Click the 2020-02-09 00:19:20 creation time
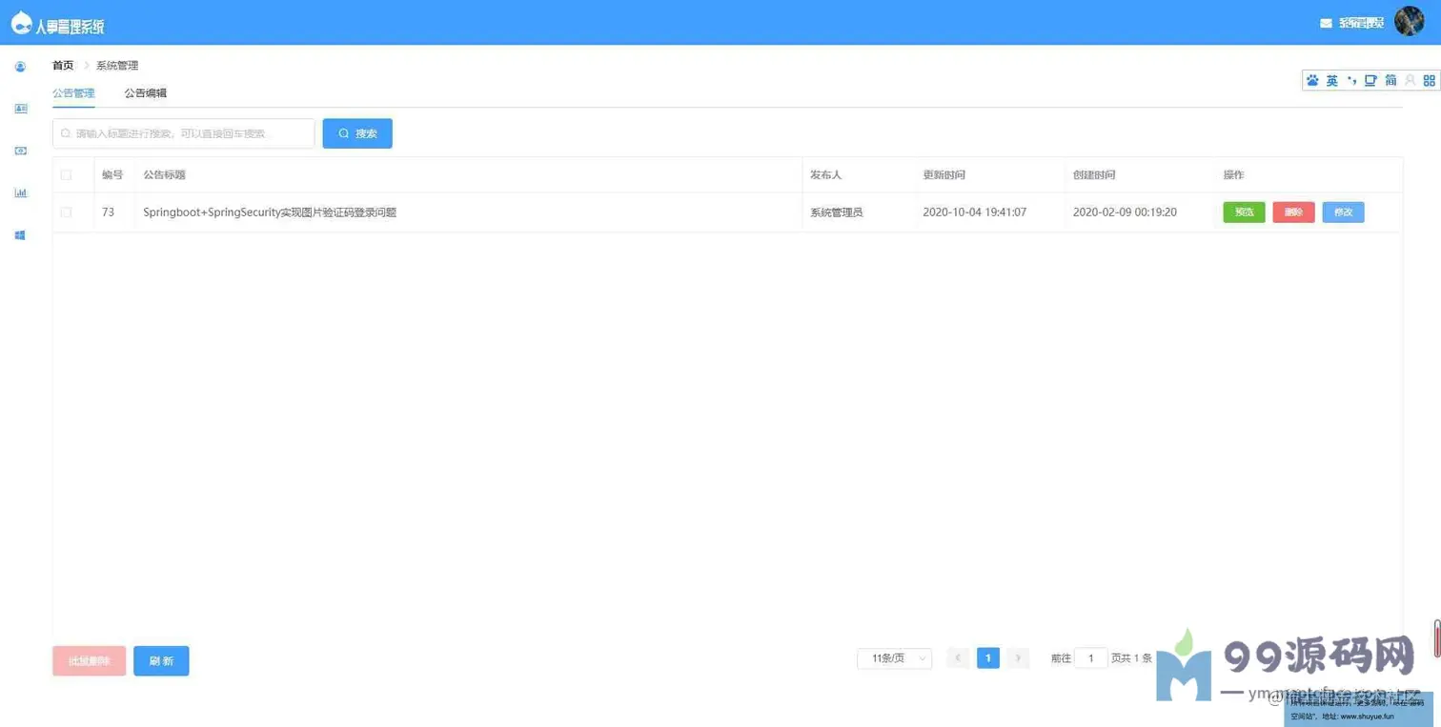Image resolution: width=1441 pixels, height=727 pixels. (x=1125, y=212)
